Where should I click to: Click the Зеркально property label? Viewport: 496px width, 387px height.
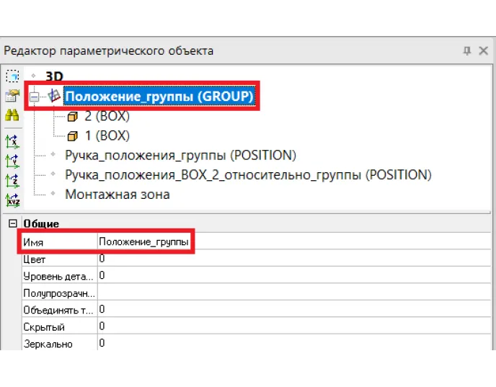click(48, 344)
